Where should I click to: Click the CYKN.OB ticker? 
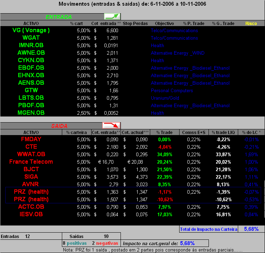[x=31, y=60]
